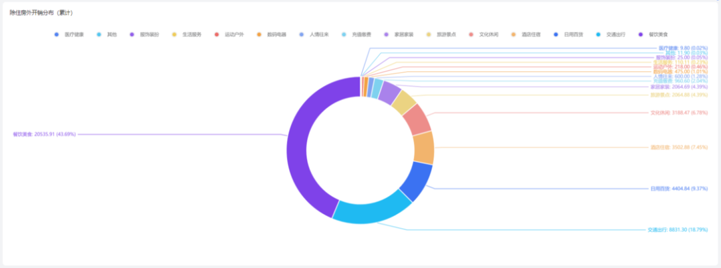Click the label 数码电器: 475.00 (1.01%)
The height and width of the screenshot is (268, 721).
coord(680,71)
